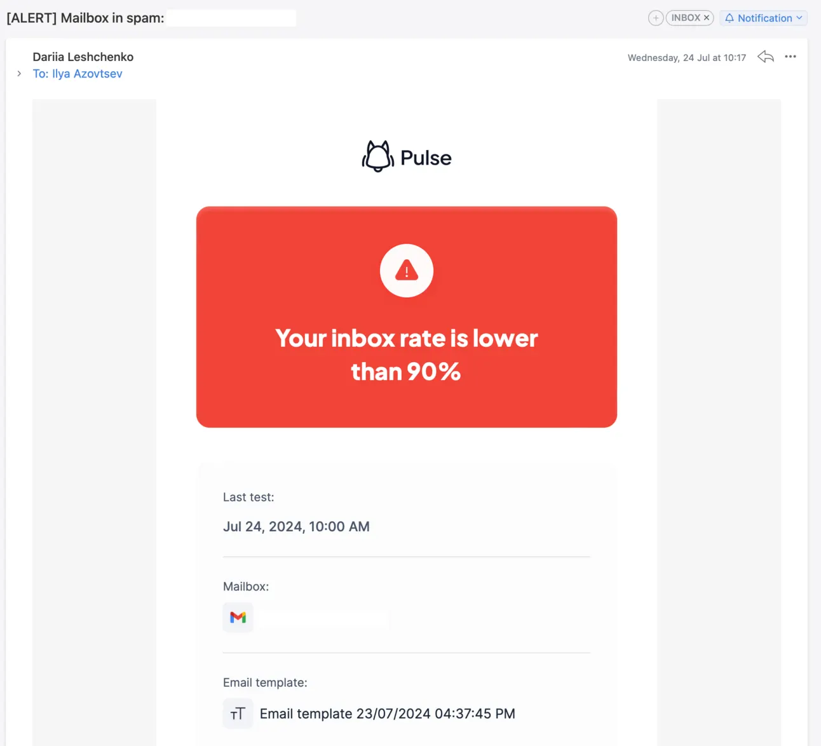Click sender name Dariia Leshchenko
Screen dimensions: 821x746
83,57
